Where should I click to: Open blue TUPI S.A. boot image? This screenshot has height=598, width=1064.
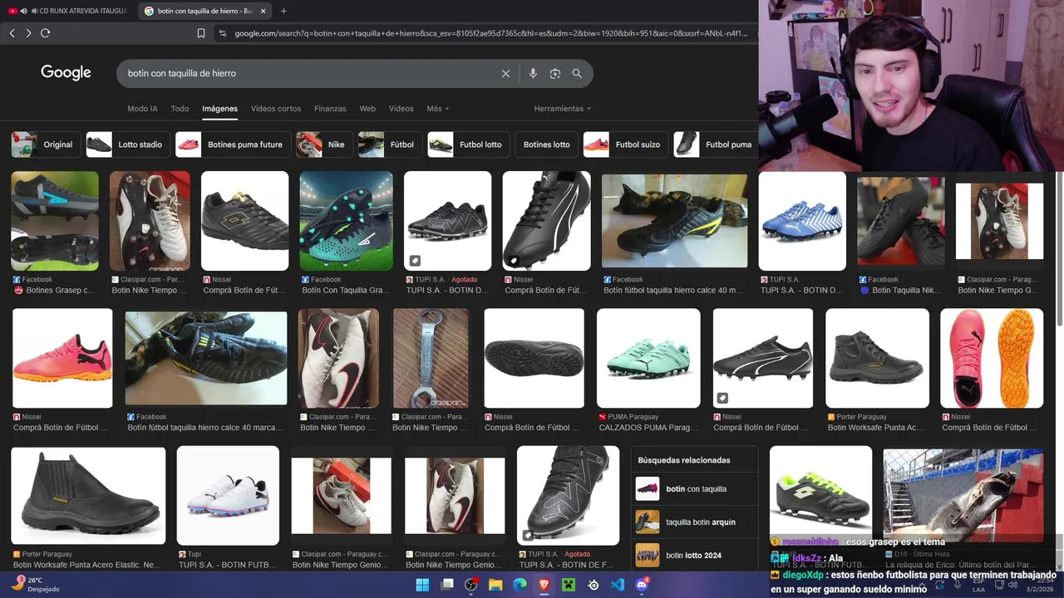pyautogui.click(x=802, y=221)
